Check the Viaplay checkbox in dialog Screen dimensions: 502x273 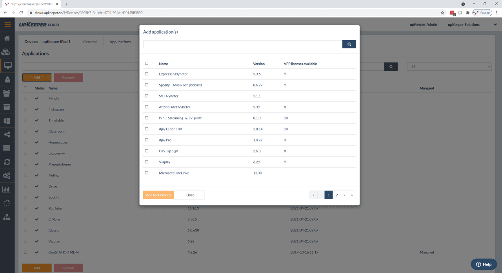coord(147,162)
